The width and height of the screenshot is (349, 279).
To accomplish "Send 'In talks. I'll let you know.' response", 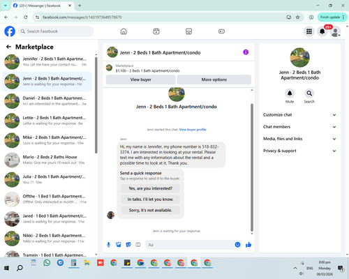I will click(151, 199).
